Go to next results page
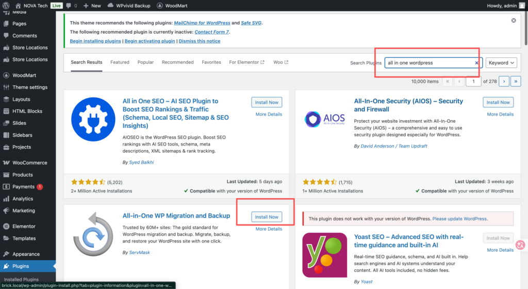 click(504, 81)
